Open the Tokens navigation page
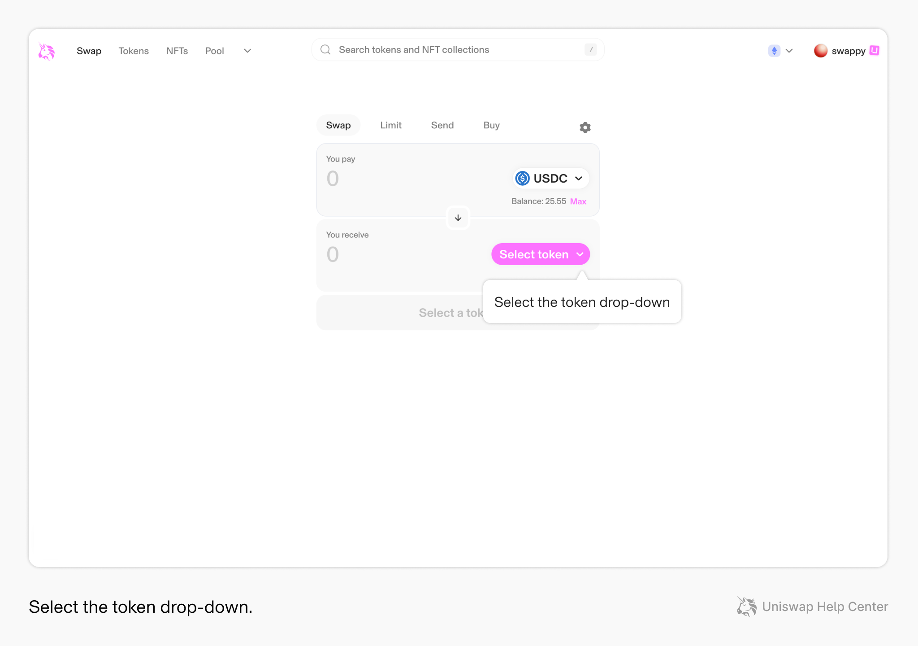 pyautogui.click(x=134, y=51)
